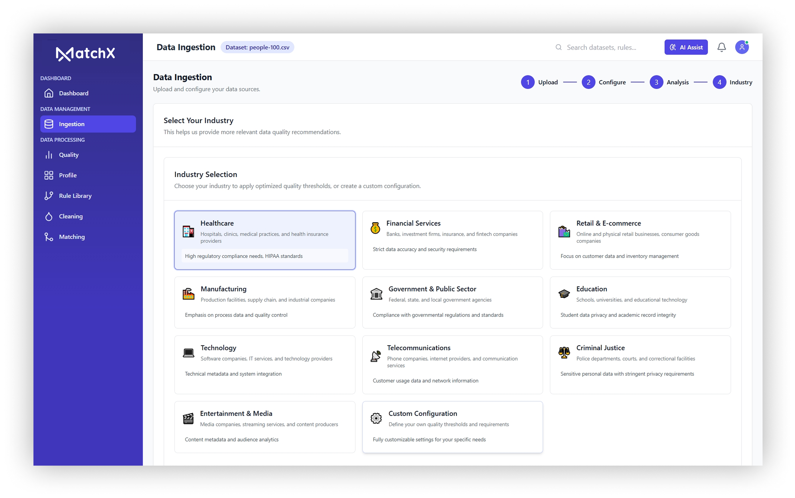The image size is (795, 498).
Task: Click the Education graduation cap icon
Action: pyautogui.click(x=564, y=293)
